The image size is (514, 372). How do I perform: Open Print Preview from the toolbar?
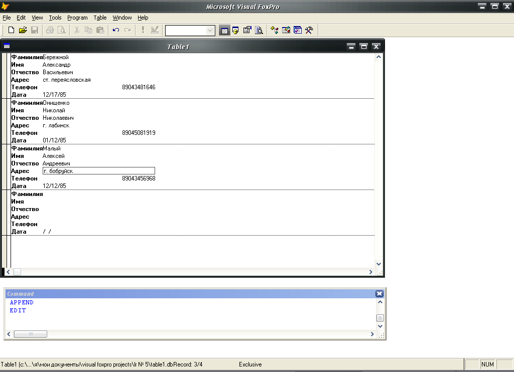click(x=62, y=30)
